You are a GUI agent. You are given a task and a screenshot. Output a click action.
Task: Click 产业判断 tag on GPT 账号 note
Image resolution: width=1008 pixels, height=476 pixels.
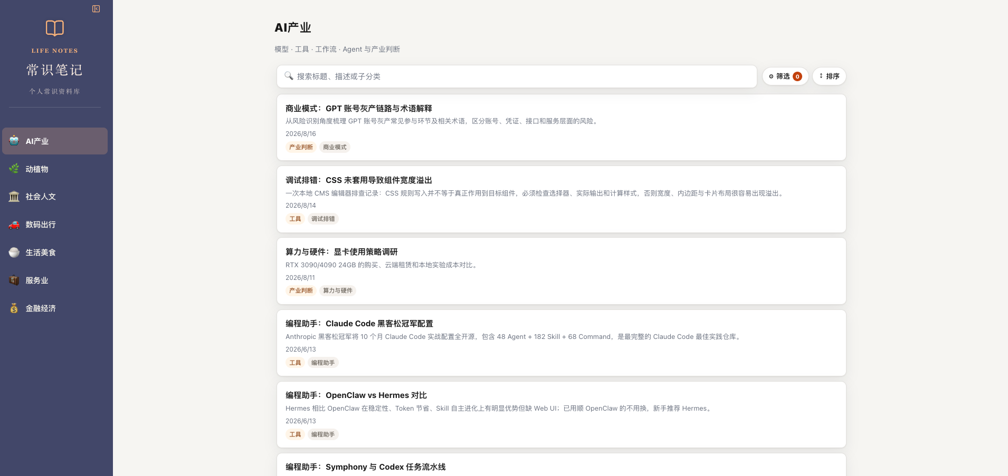(x=301, y=147)
